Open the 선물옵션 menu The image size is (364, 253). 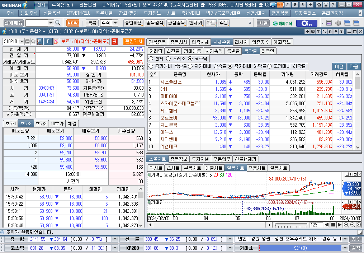tap(52, 13)
